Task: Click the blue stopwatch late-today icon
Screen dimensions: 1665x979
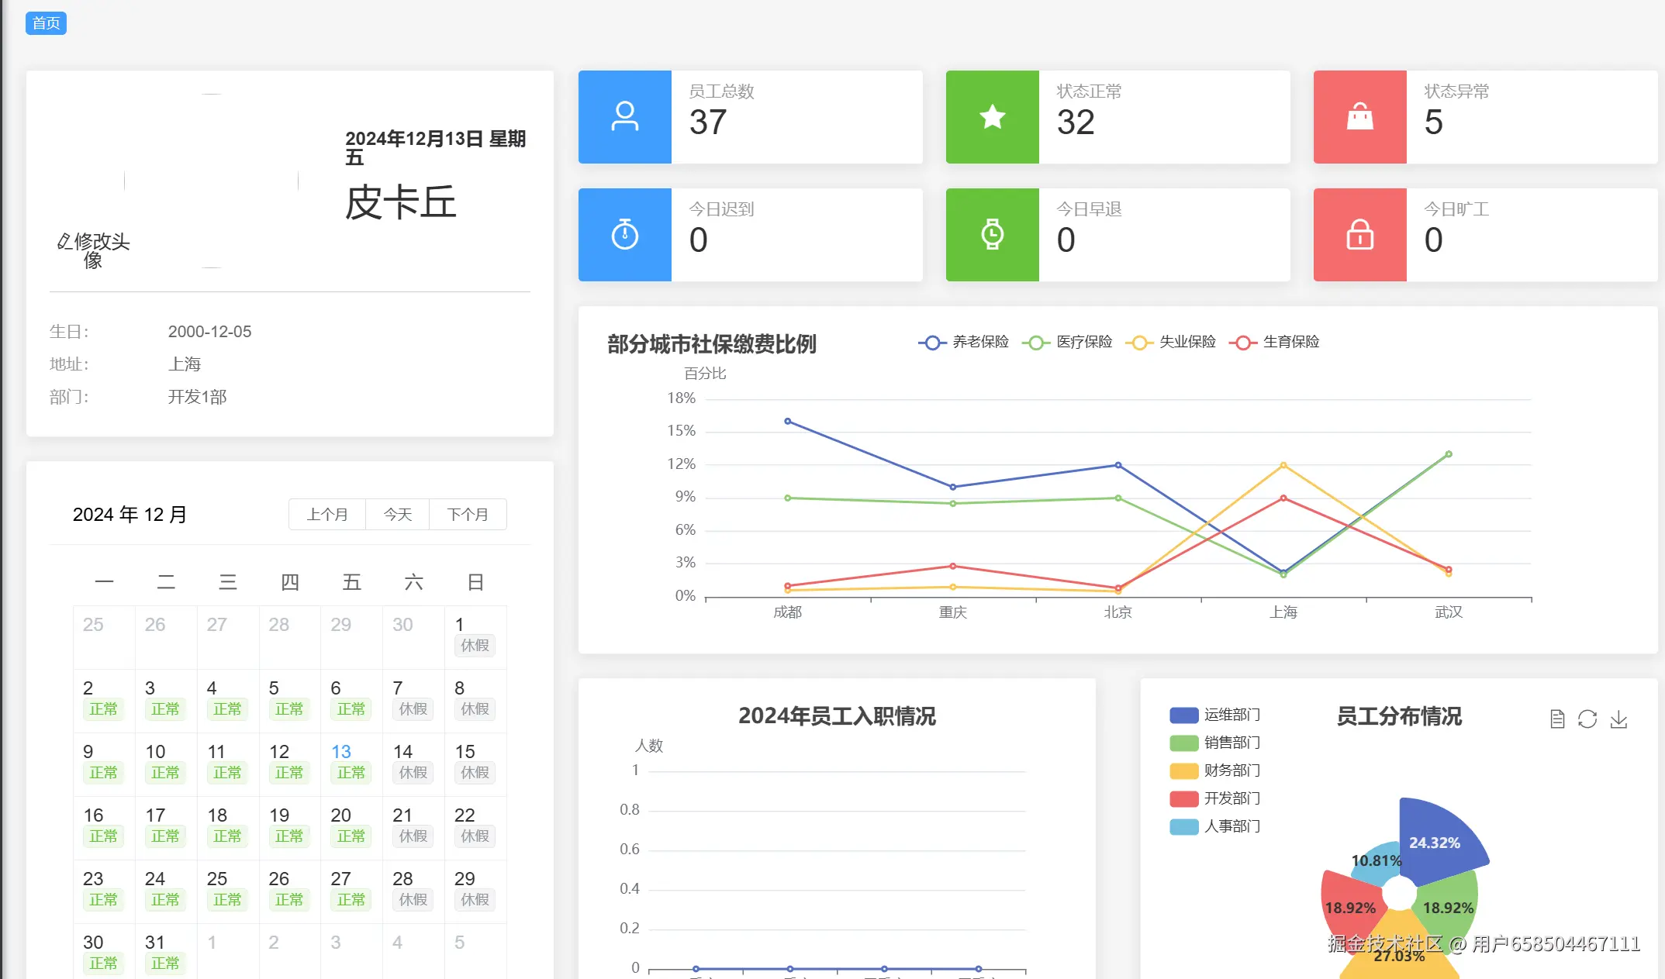Action: [x=624, y=235]
